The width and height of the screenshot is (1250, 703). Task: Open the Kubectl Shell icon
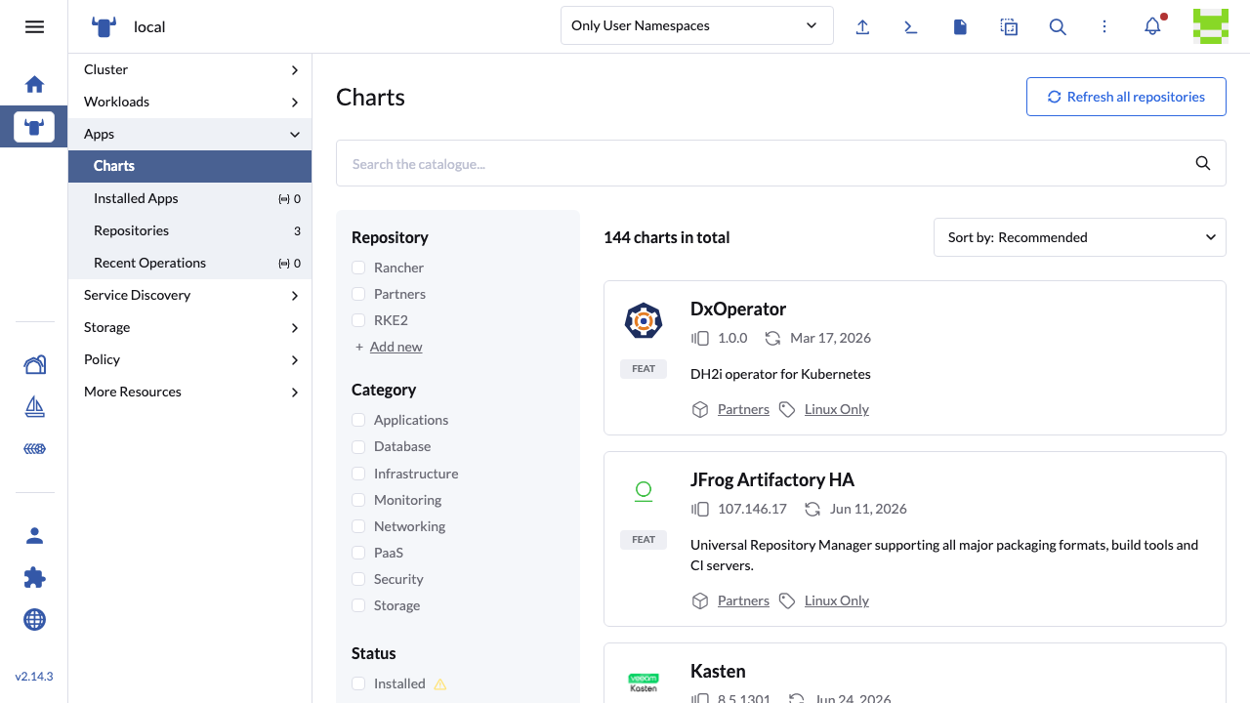coord(911,26)
